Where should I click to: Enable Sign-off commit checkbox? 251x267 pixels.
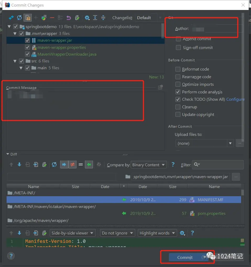click(x=178, y=47)
